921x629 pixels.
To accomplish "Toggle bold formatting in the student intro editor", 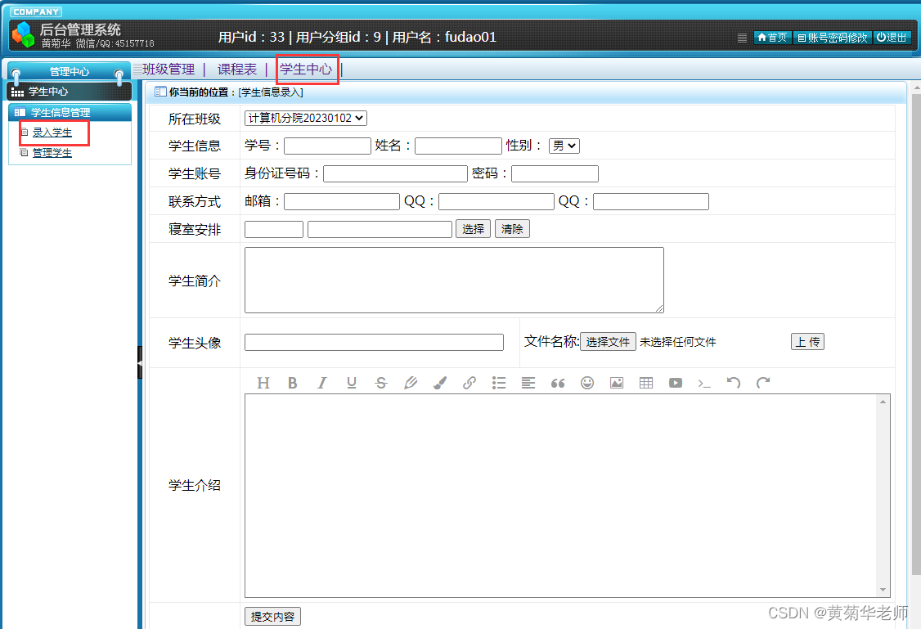I will pos(293,382).
